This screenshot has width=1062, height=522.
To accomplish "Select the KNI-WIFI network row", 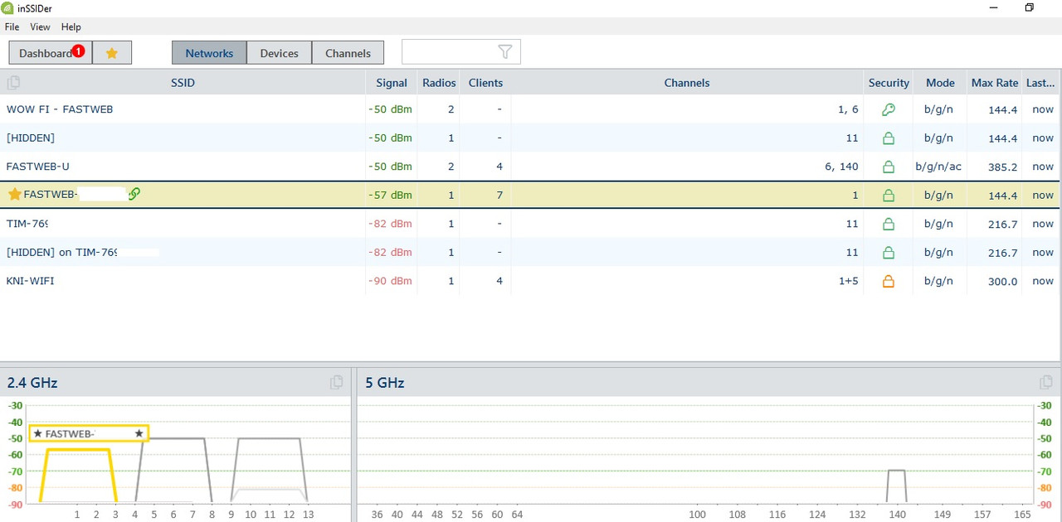I will (529, 281).
